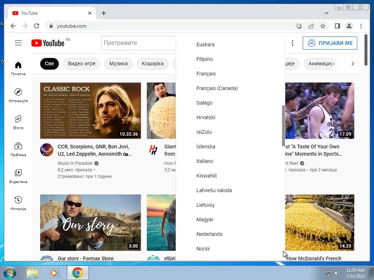
Task: Filter by Анимација chip
Action: [x=321, y=63]
